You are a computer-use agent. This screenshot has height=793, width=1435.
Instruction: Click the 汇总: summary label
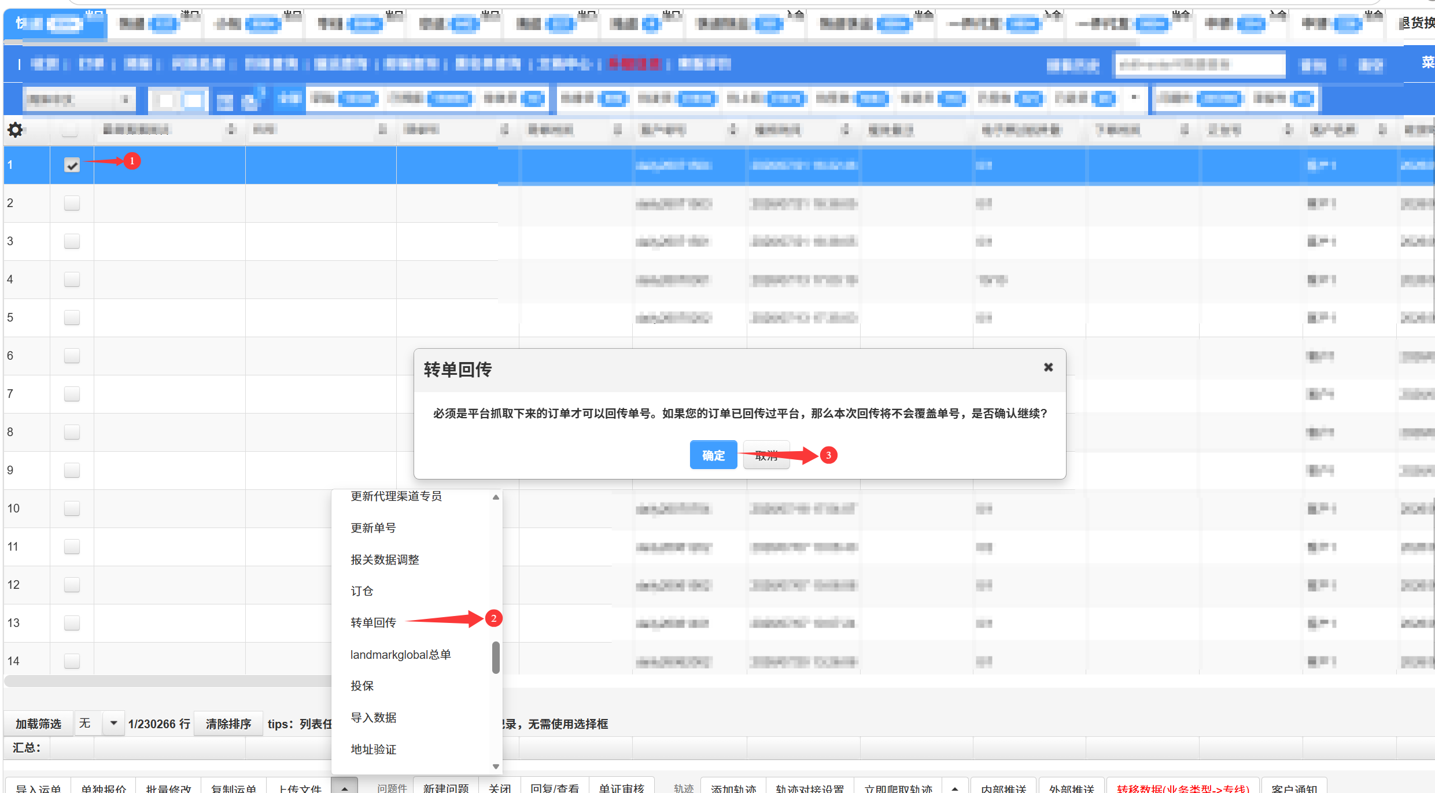point(27,747)
